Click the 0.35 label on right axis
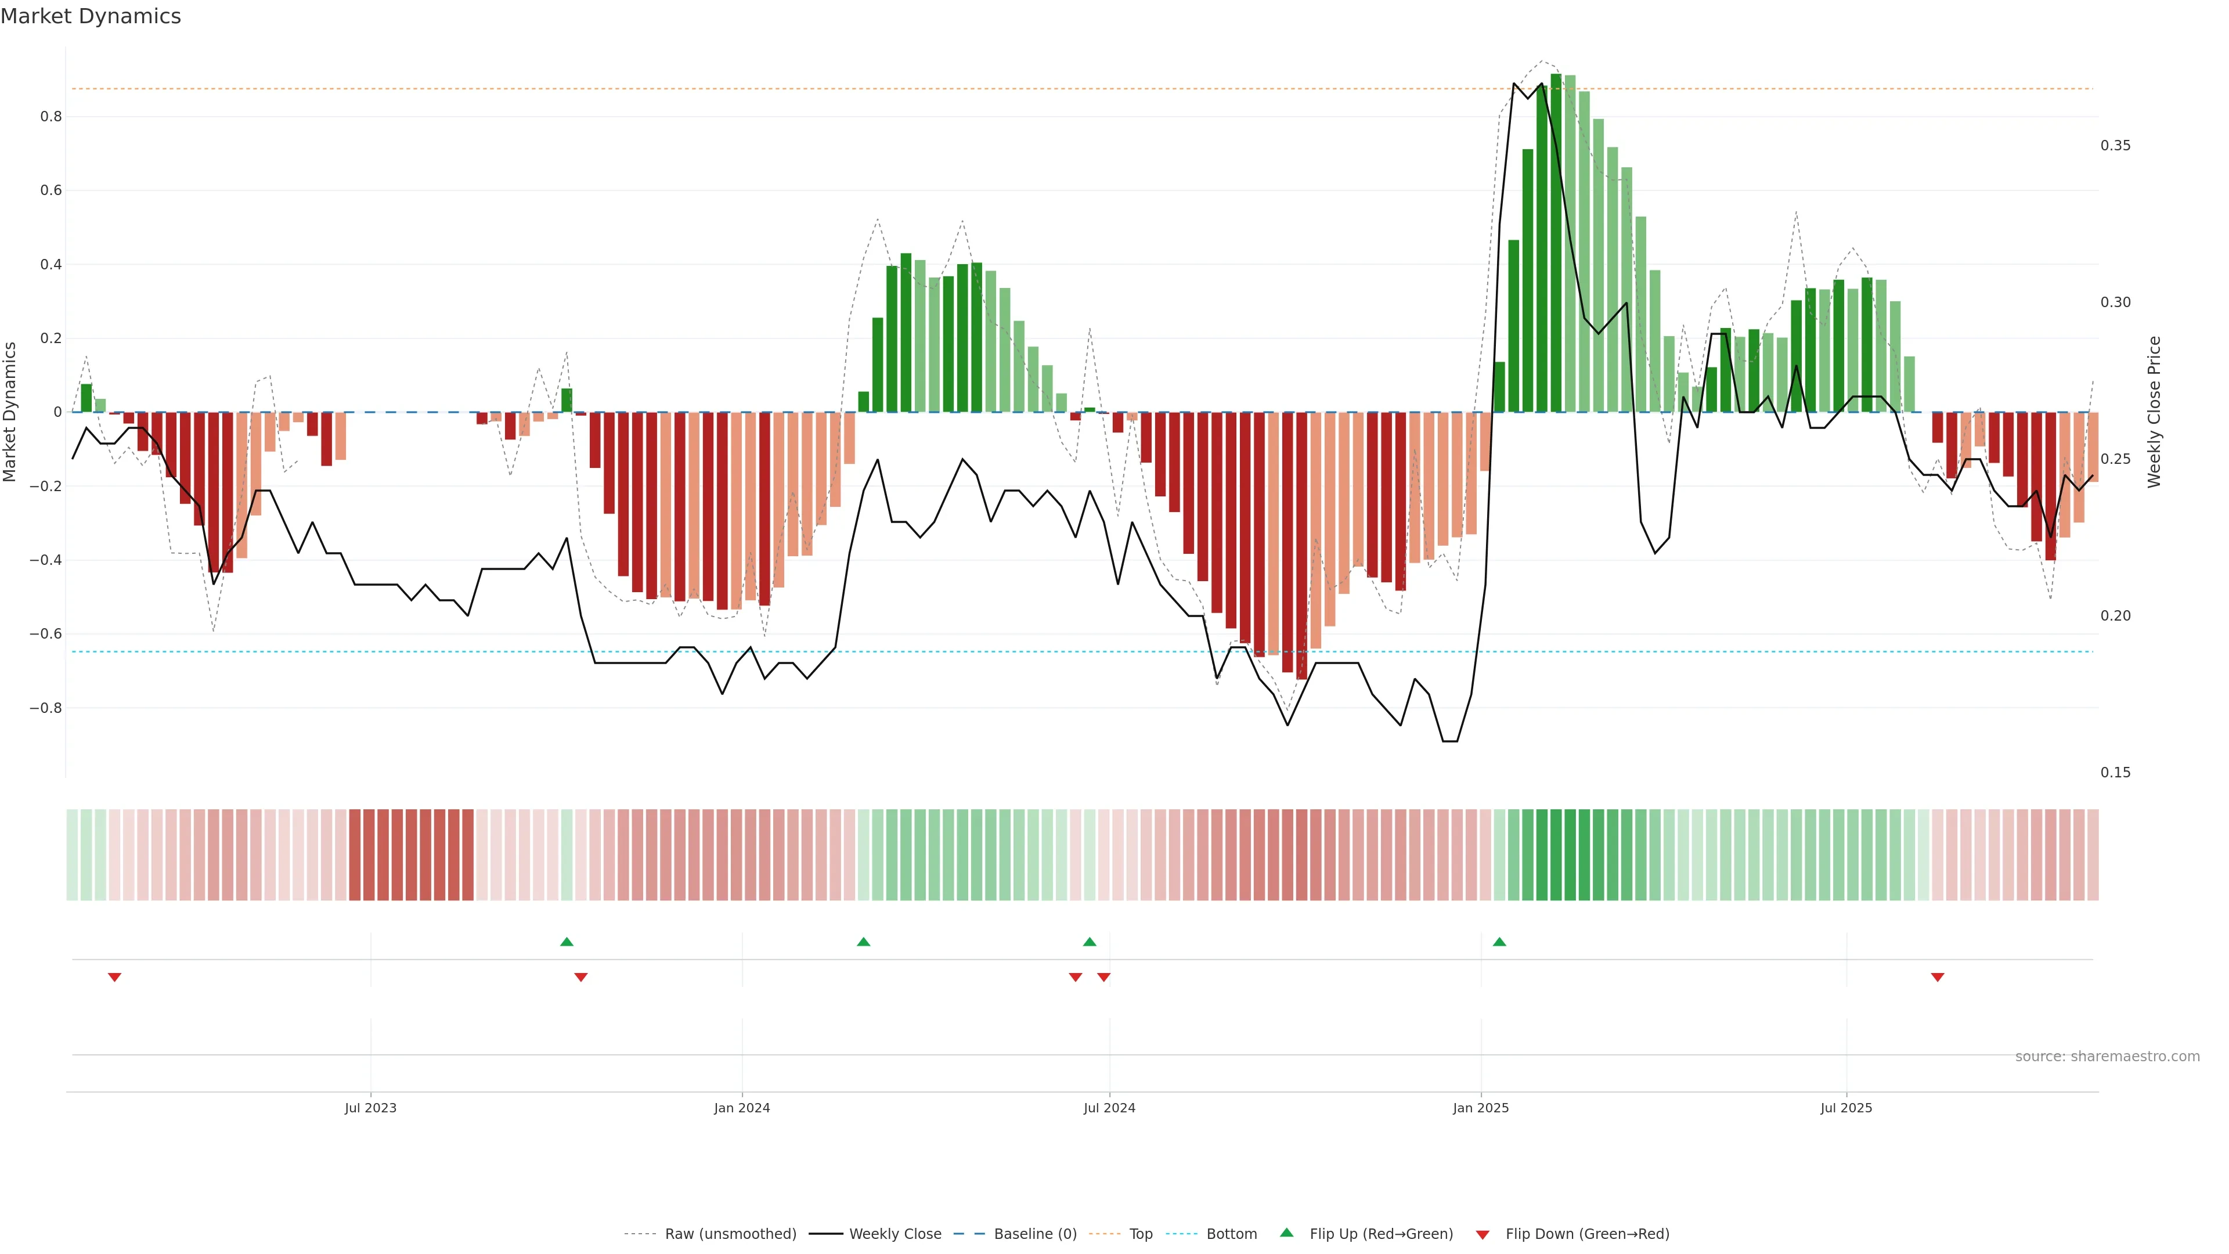Viewport: 2229px width, 1254px height. pos(2115,145)
